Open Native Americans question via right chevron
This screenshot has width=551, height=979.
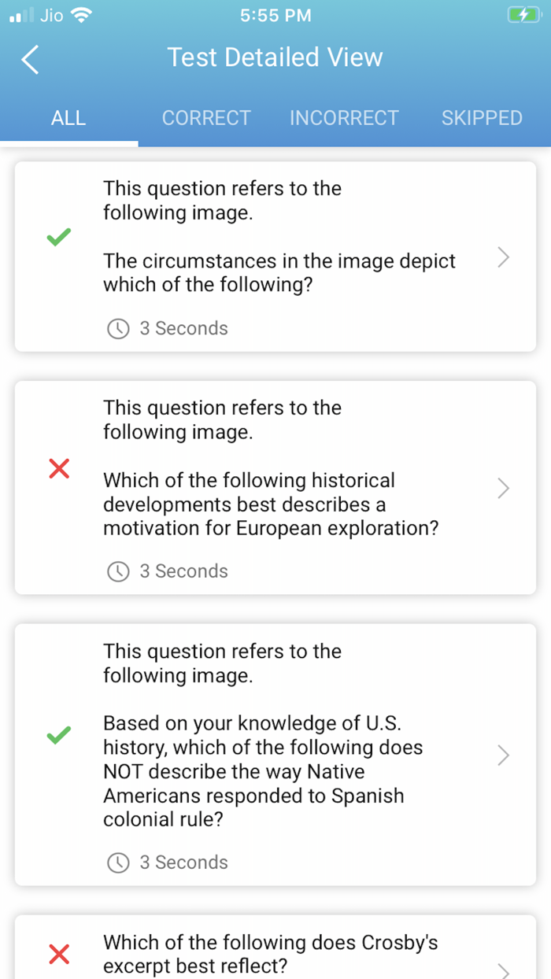click(504, 755)
